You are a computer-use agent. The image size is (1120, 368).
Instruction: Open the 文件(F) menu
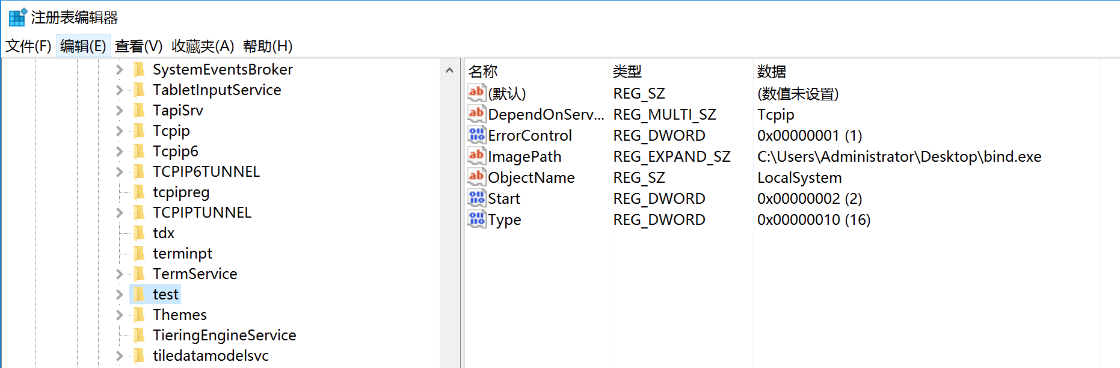(28, 46)
